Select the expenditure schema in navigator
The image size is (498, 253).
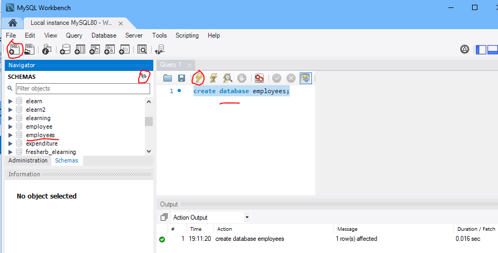[42, 143]
